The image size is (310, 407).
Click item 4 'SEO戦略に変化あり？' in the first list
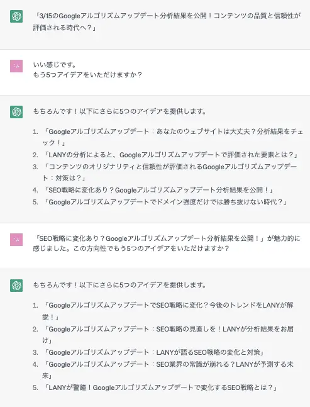(158, 190)
